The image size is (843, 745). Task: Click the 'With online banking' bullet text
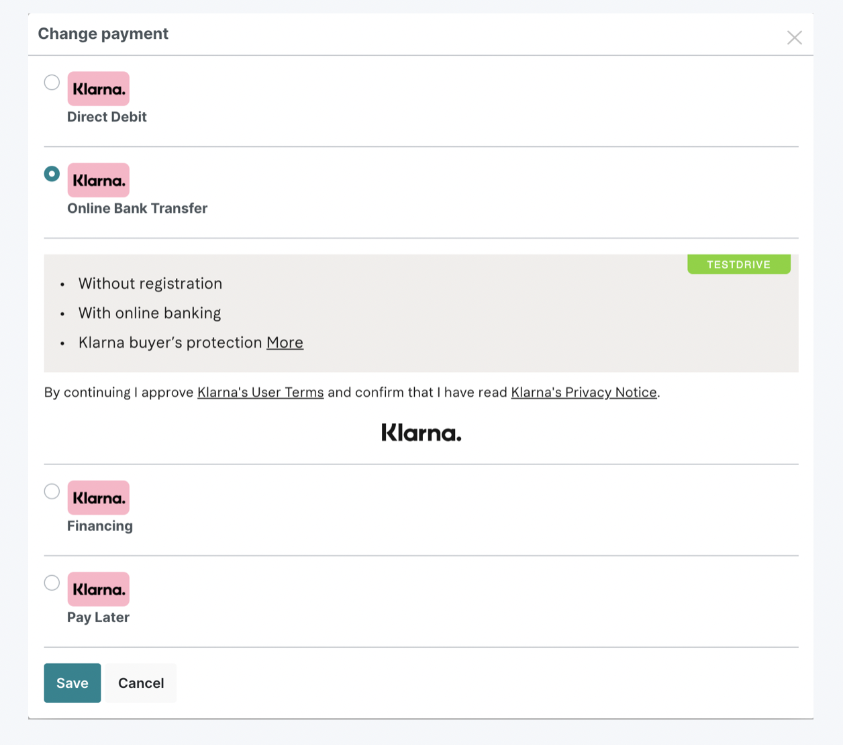(x=150, y=313)
